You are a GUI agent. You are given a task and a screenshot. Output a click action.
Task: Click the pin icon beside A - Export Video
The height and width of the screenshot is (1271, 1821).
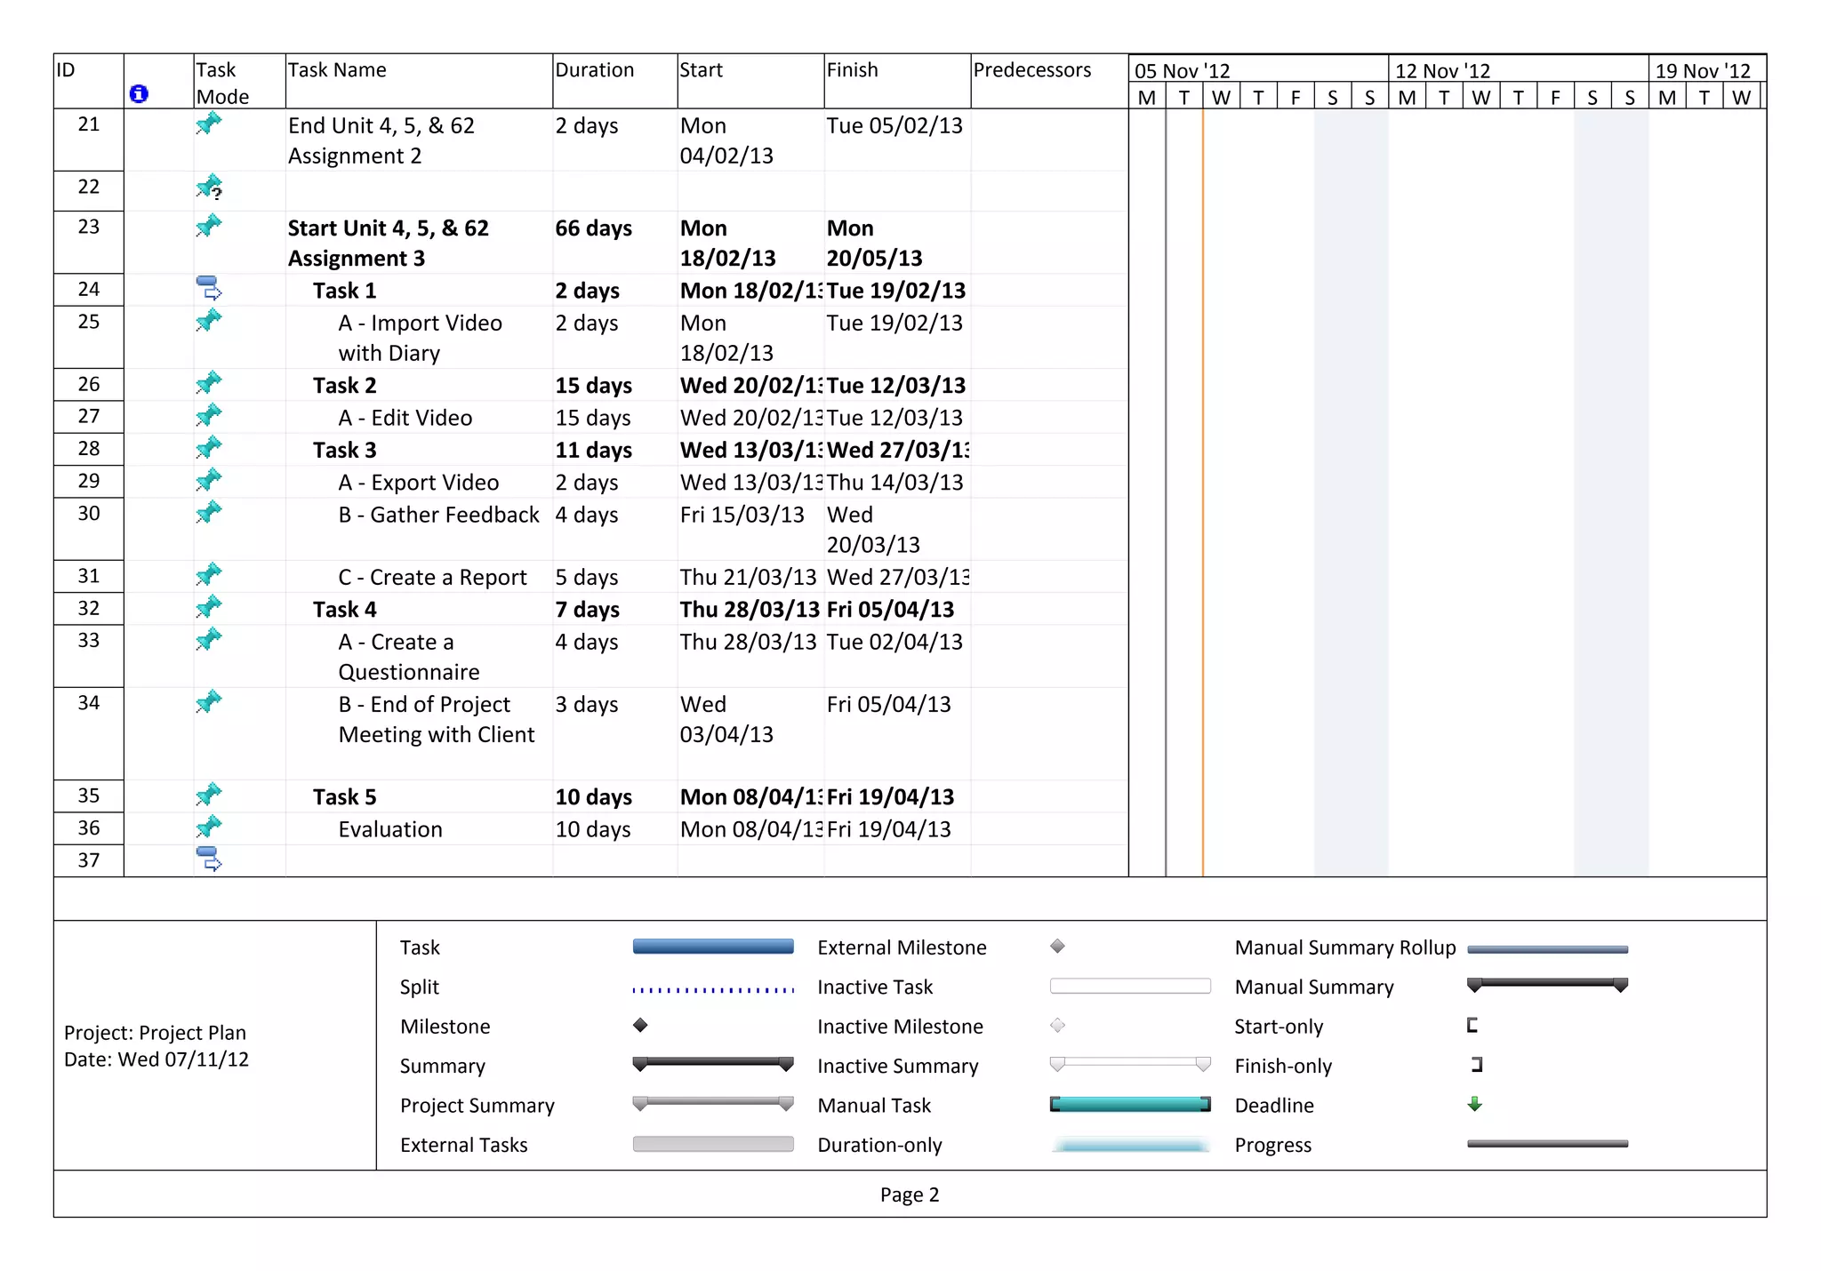click(x=208, y=480)
